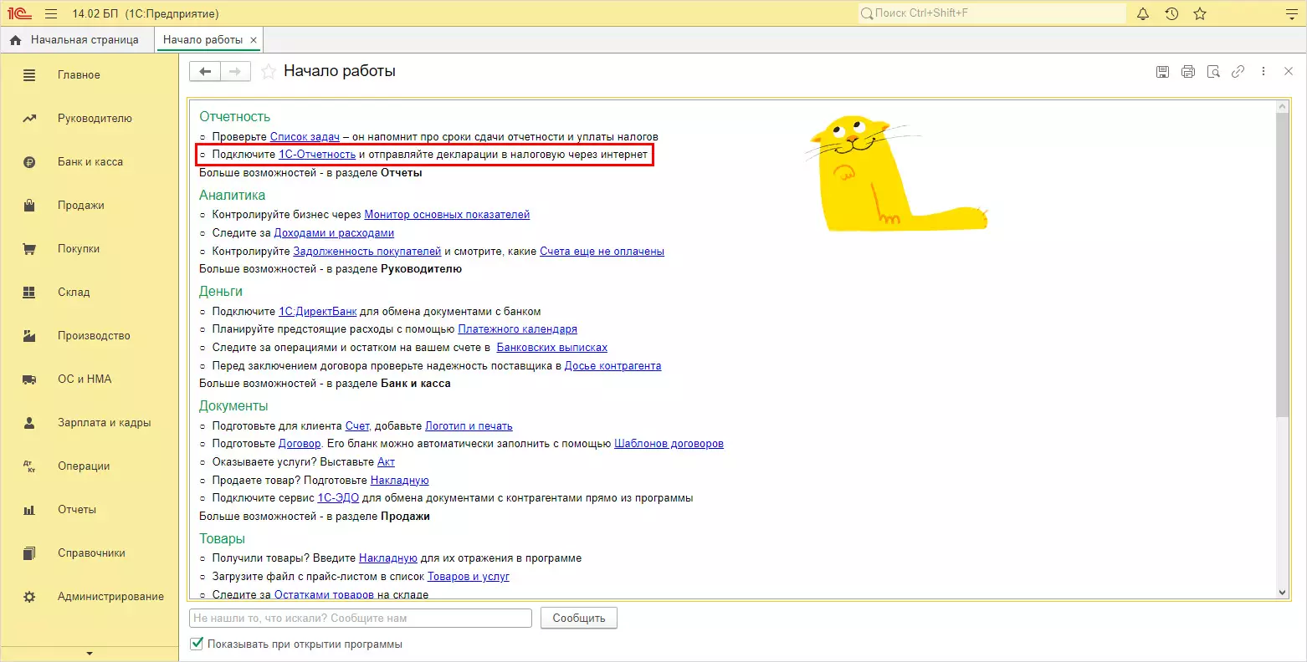The image size is (1307, 662).
Task: Open the 1С-ЭДО link
Action: [x=338, y=498]
